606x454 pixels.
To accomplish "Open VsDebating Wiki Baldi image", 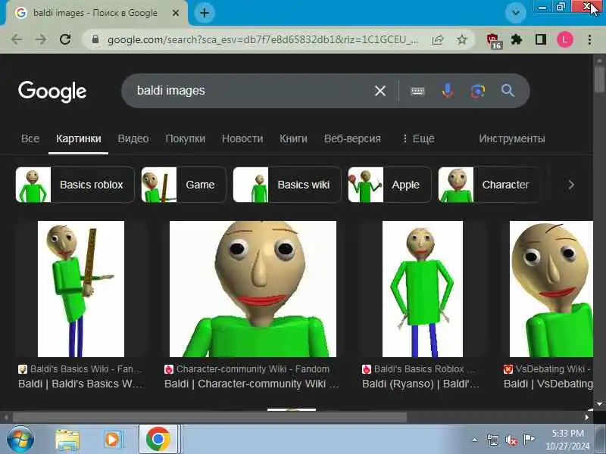I will point(551,289).
